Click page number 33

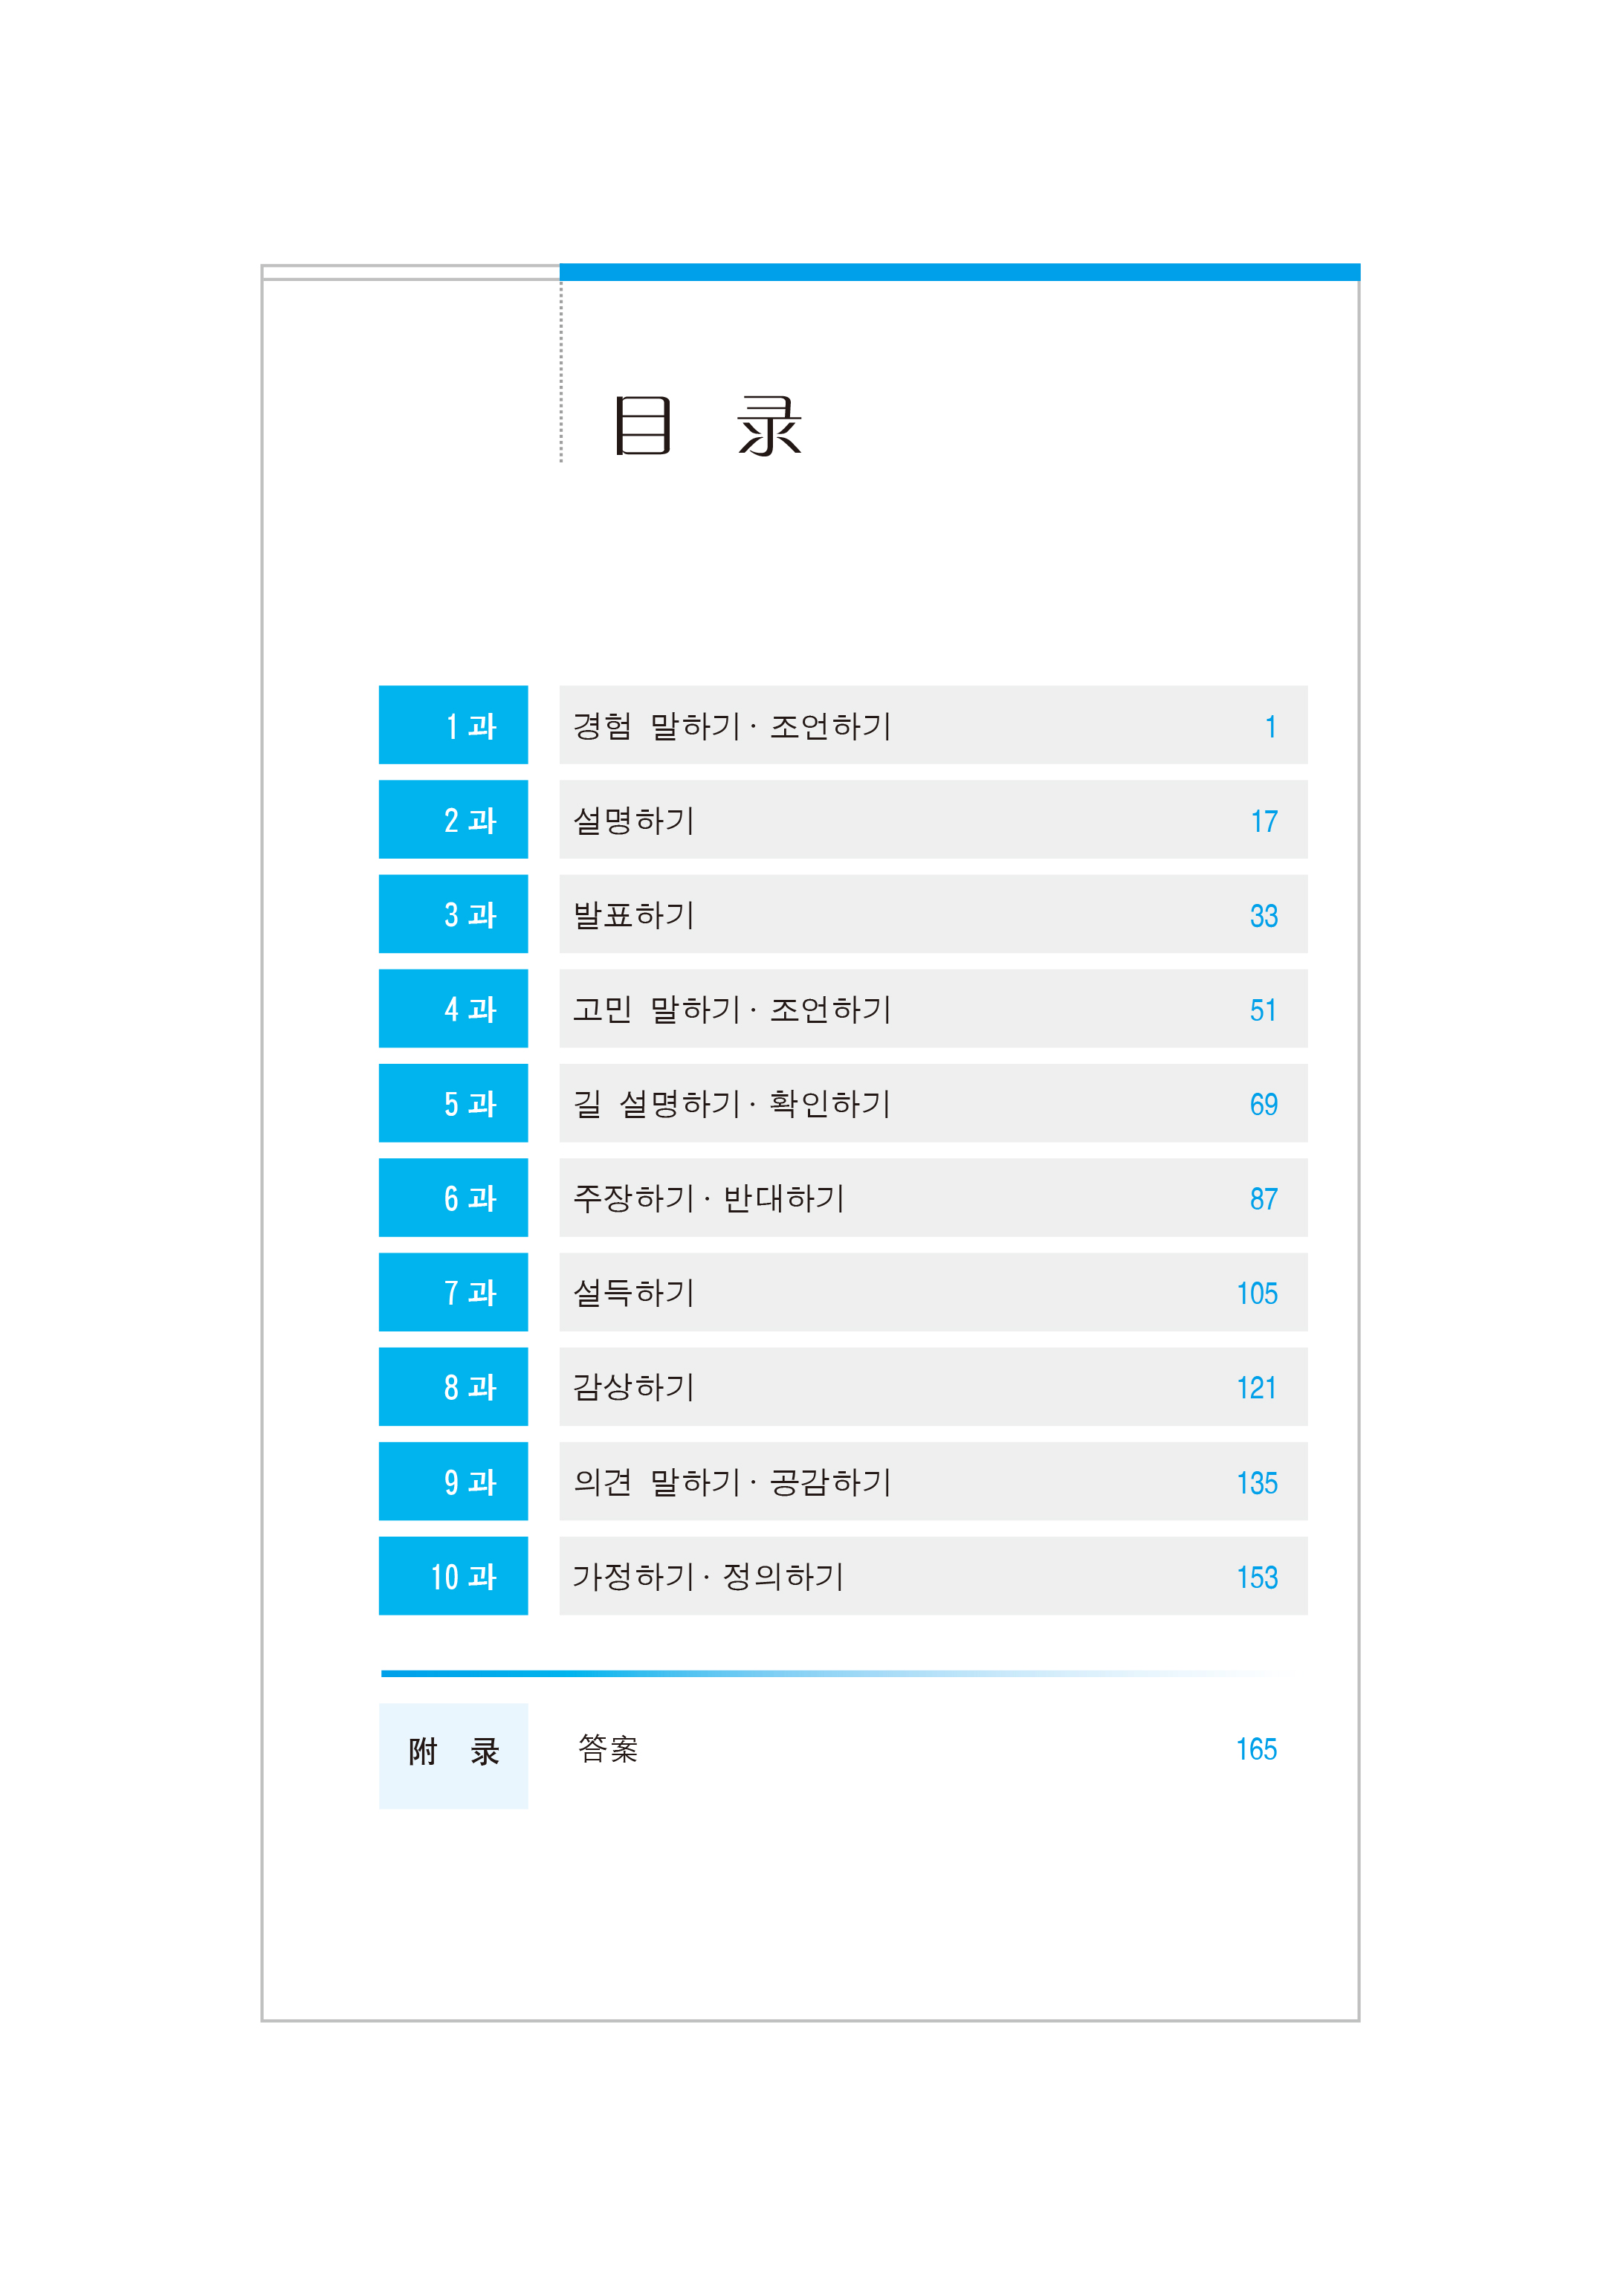(1263, 916)
